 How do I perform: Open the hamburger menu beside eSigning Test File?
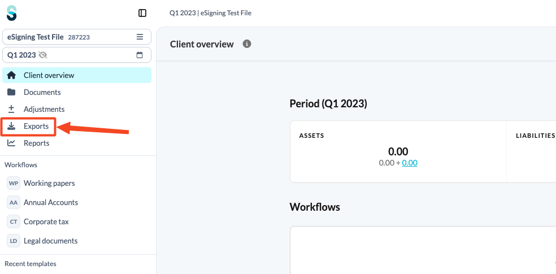(x=140, y=37)
